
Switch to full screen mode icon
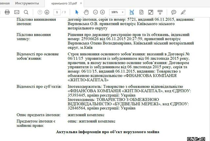[x=151, y=12]
